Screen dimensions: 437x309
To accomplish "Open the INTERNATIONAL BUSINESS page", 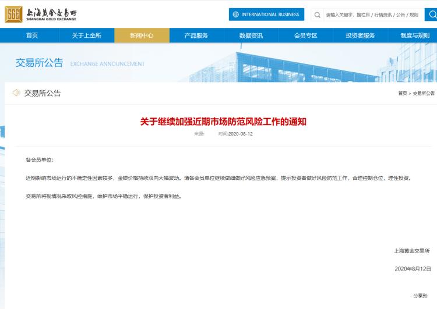I will (266, 15).
